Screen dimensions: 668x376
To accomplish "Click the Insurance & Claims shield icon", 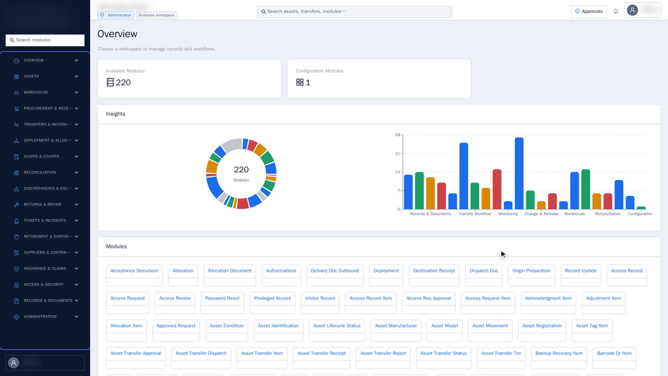I will tap(16, 269).
